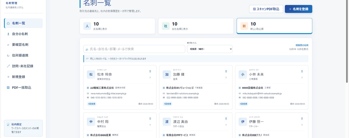
Task: Click the 小 avatar on 小林 未来 card
Action: (x=243, y=74)
